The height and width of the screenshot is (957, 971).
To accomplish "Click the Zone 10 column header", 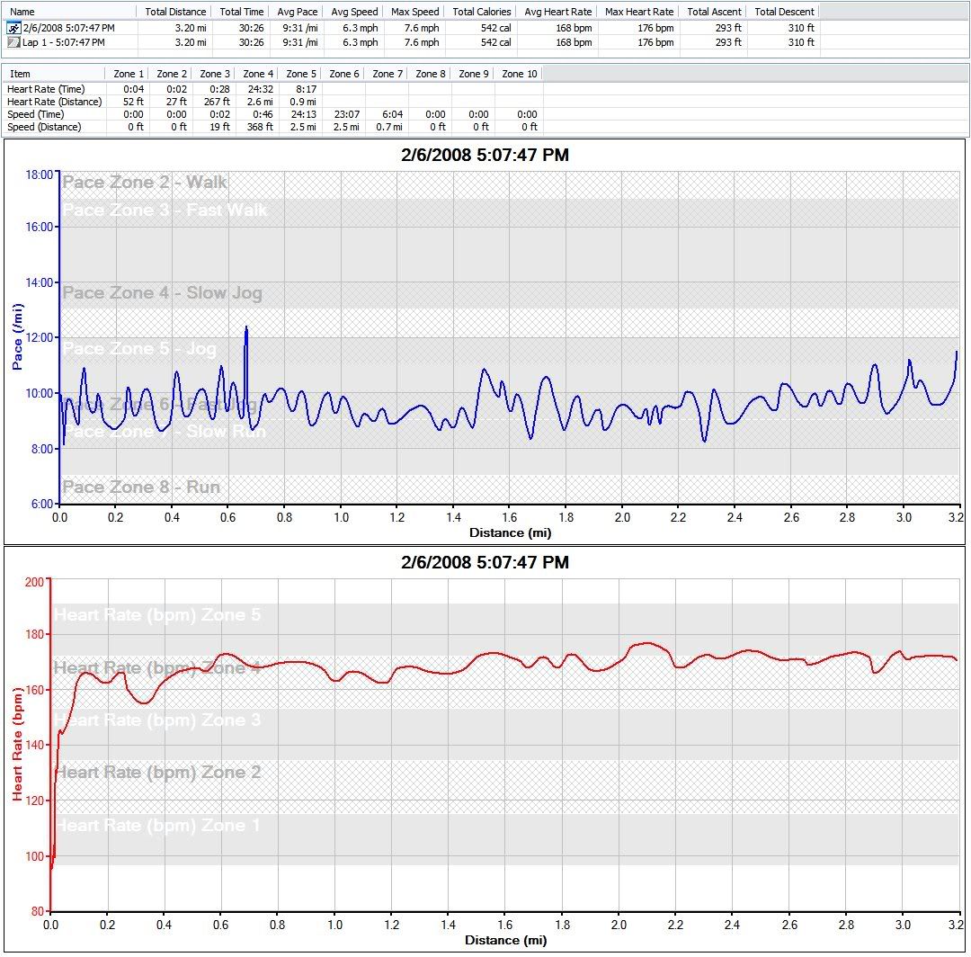I will tap(520, 74).
